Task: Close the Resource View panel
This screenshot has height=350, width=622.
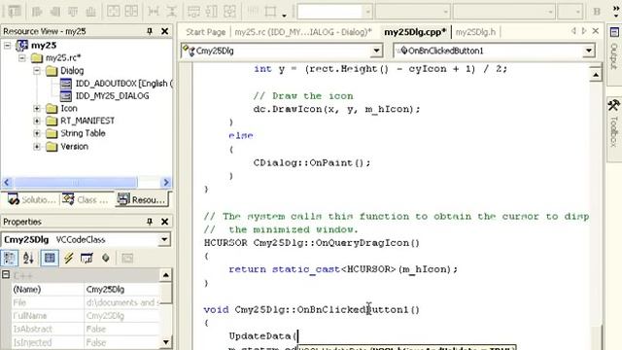Action: click(x=164, y=31)
